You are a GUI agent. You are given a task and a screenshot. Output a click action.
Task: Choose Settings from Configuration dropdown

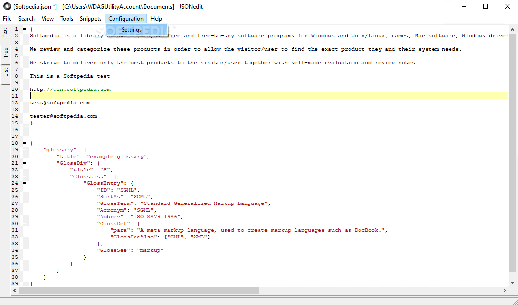click(x=137, y=30)
